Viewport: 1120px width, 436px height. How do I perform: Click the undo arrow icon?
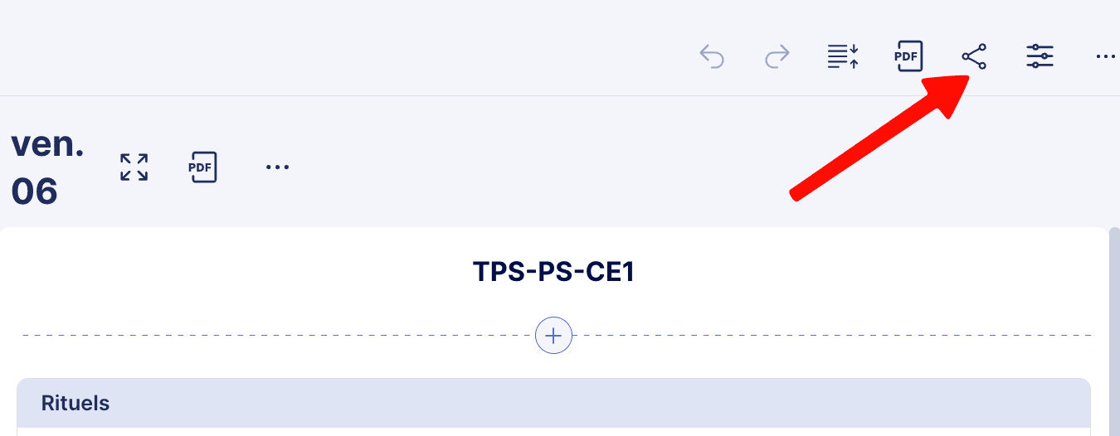tap(712, 57)
